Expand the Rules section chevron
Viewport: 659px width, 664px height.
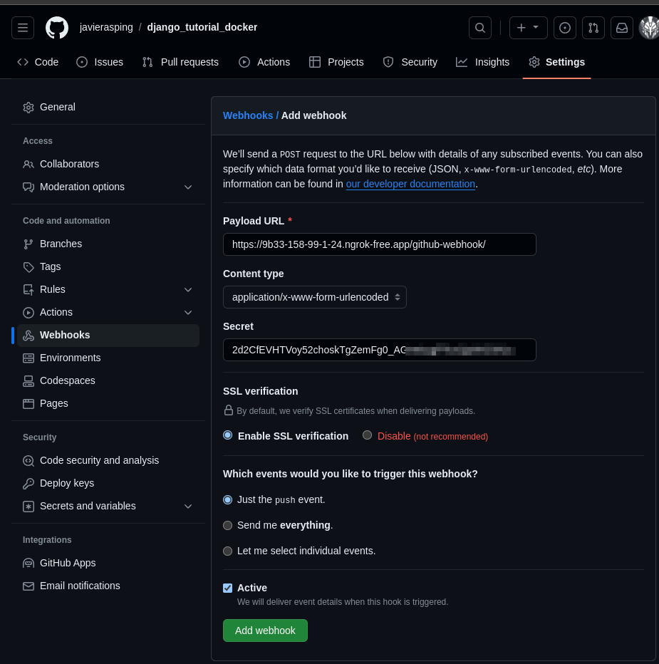(x=188, y=290)
